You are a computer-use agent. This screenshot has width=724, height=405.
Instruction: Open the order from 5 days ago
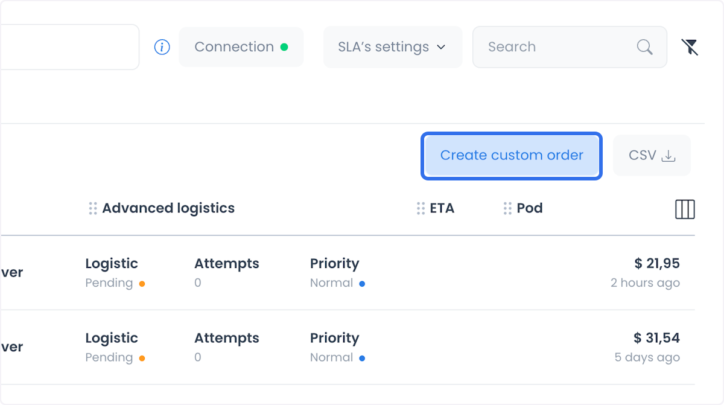click(647, 357)
